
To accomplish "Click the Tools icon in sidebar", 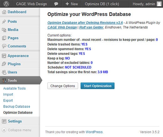I will click(x=4, y=81).
